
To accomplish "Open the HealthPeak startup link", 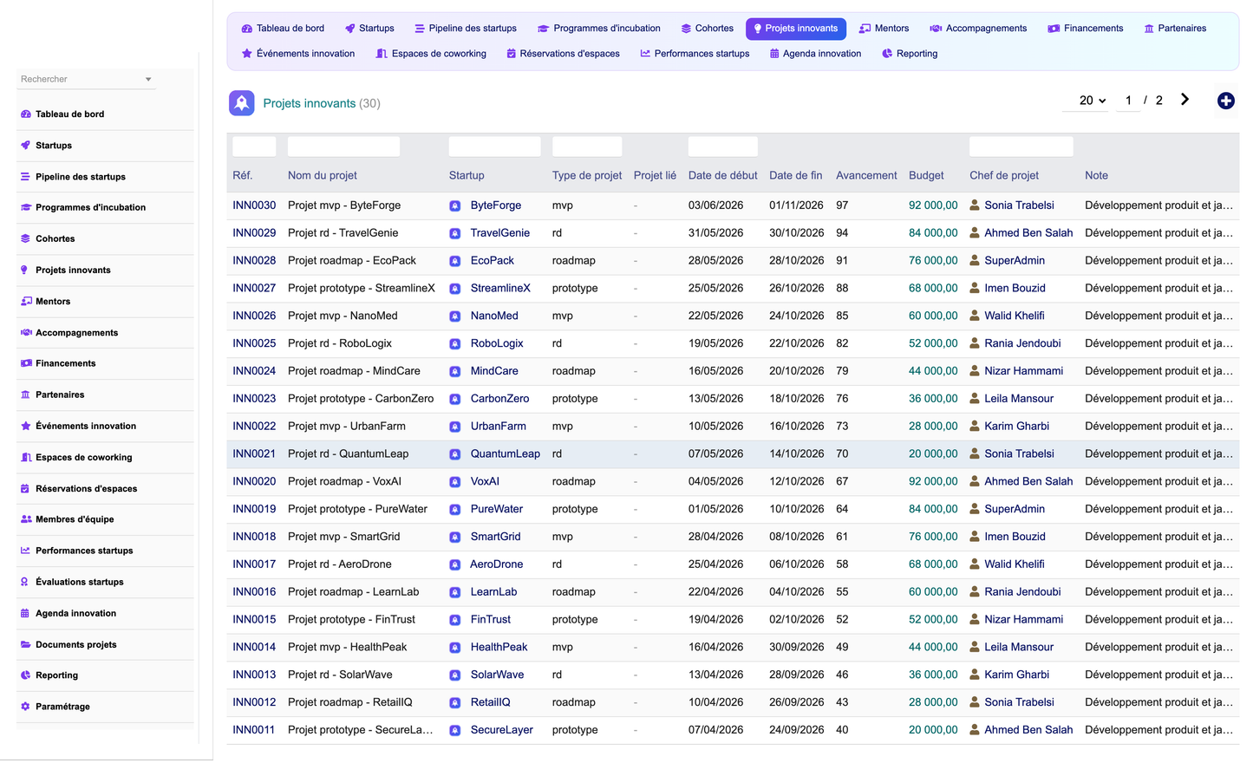I will coord(499,647).
